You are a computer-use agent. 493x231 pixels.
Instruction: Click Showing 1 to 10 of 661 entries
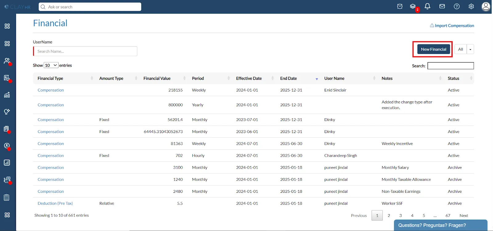tap(62, 216)
